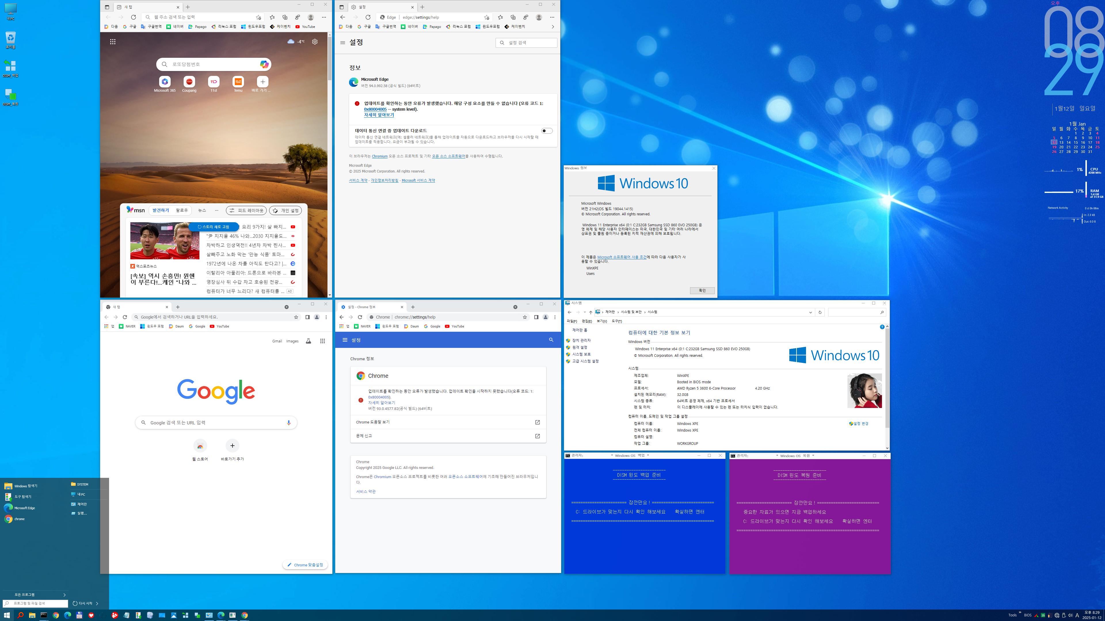The height and width of the screenshot is (621, 1105).
Task: Click Gmail link on Google new tab
Action: (x=277, y=341)
